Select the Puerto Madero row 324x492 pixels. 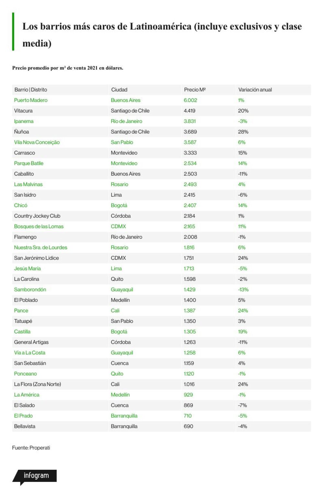(x=162, y=100)
